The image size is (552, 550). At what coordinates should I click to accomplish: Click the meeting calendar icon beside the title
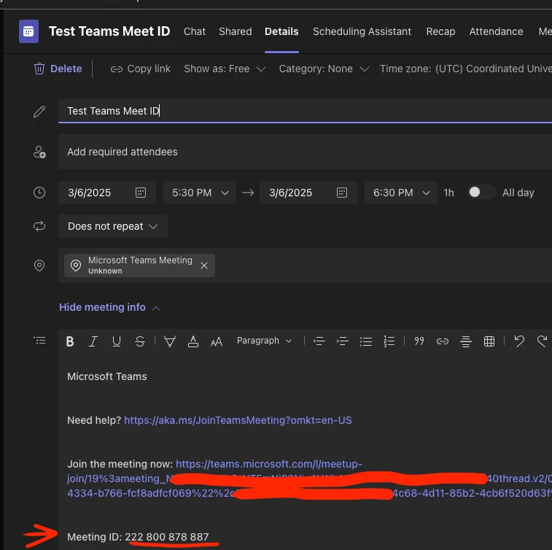tap(28, 31)
